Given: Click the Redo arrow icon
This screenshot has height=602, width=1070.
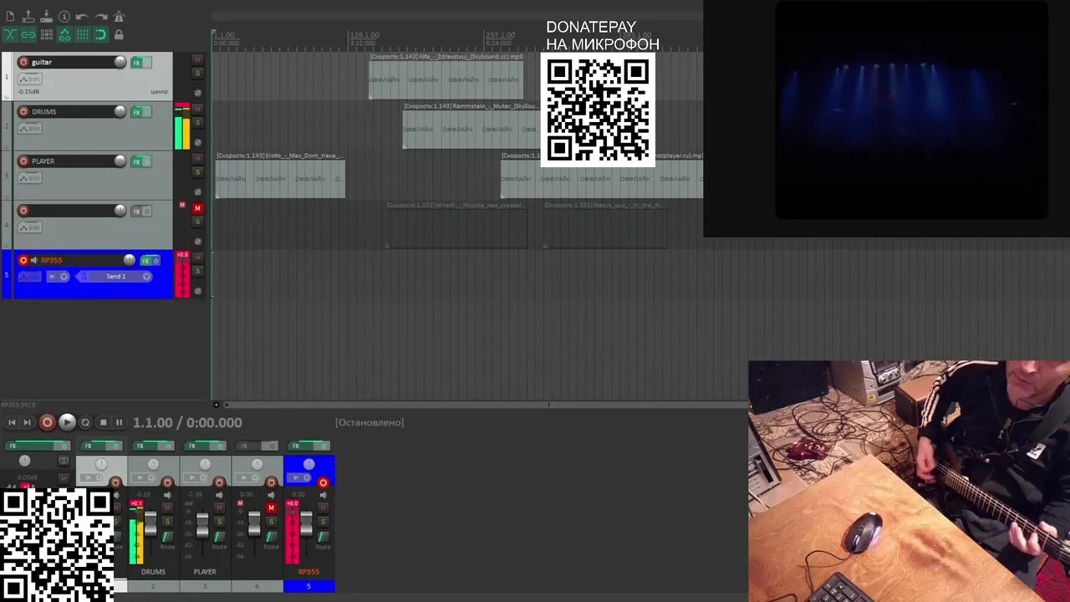Looking at the screenshot, I should click(100, 17).
